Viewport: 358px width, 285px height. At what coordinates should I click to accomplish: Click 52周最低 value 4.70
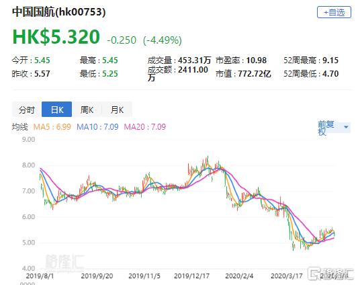[330, 73]
